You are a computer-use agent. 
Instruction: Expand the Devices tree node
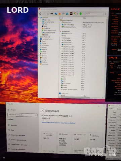[x=39, y=54]
